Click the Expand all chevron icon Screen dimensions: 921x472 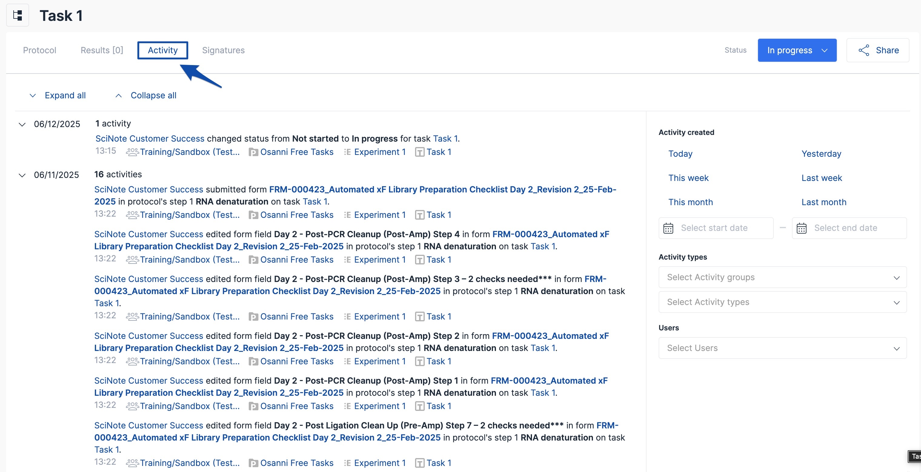(x=32, y=95)
